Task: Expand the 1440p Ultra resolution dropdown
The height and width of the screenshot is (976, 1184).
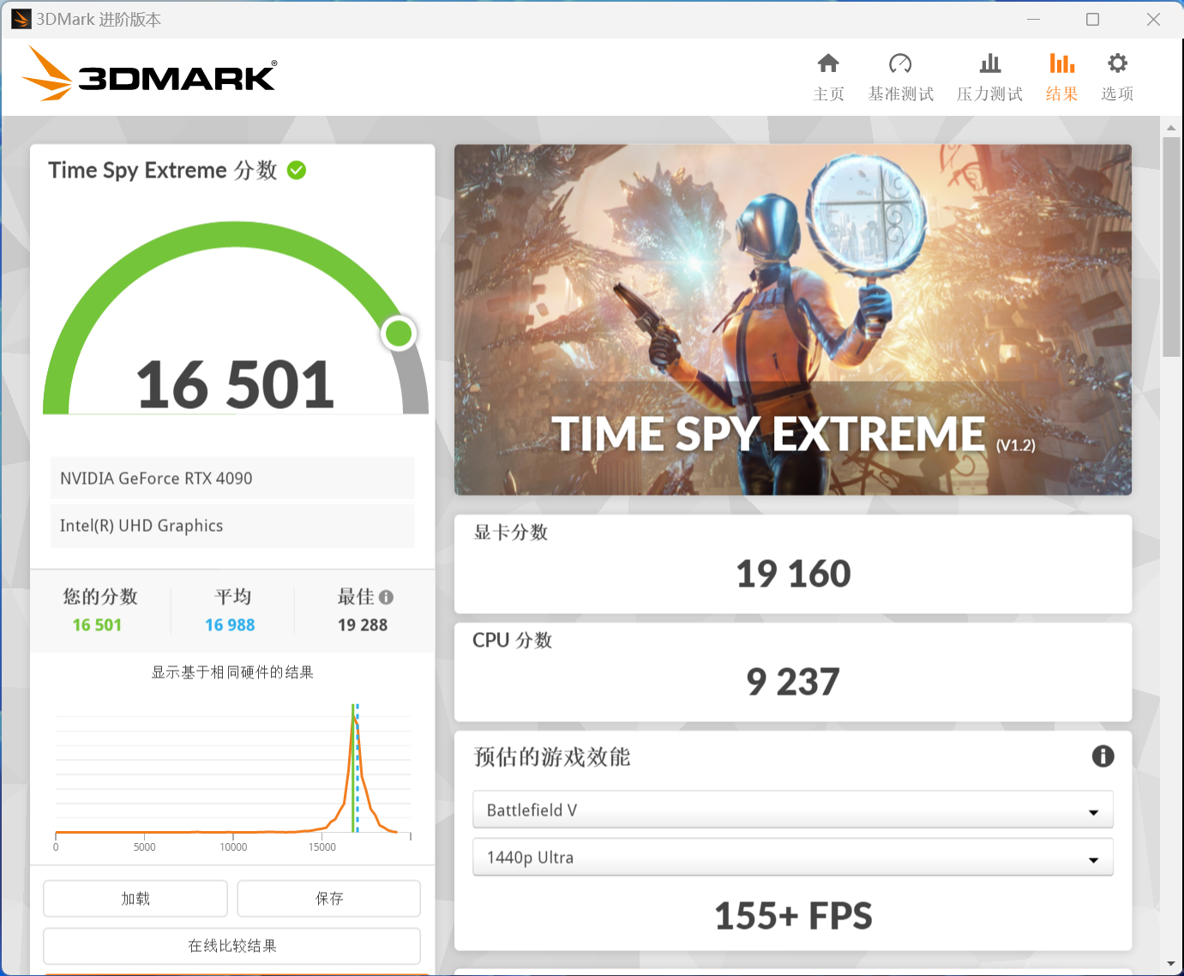Action: pyautogui.click(x=793, y=857)
